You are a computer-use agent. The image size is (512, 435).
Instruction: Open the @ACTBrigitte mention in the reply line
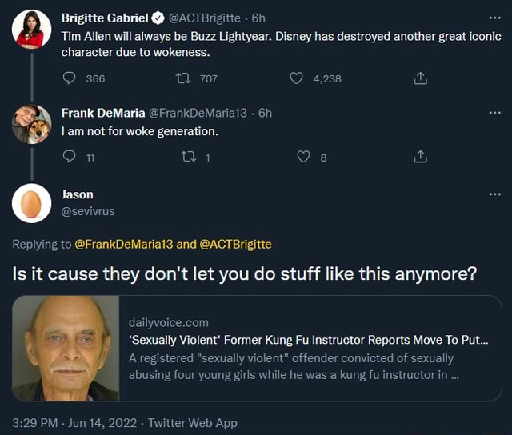[x=235, y=244]
